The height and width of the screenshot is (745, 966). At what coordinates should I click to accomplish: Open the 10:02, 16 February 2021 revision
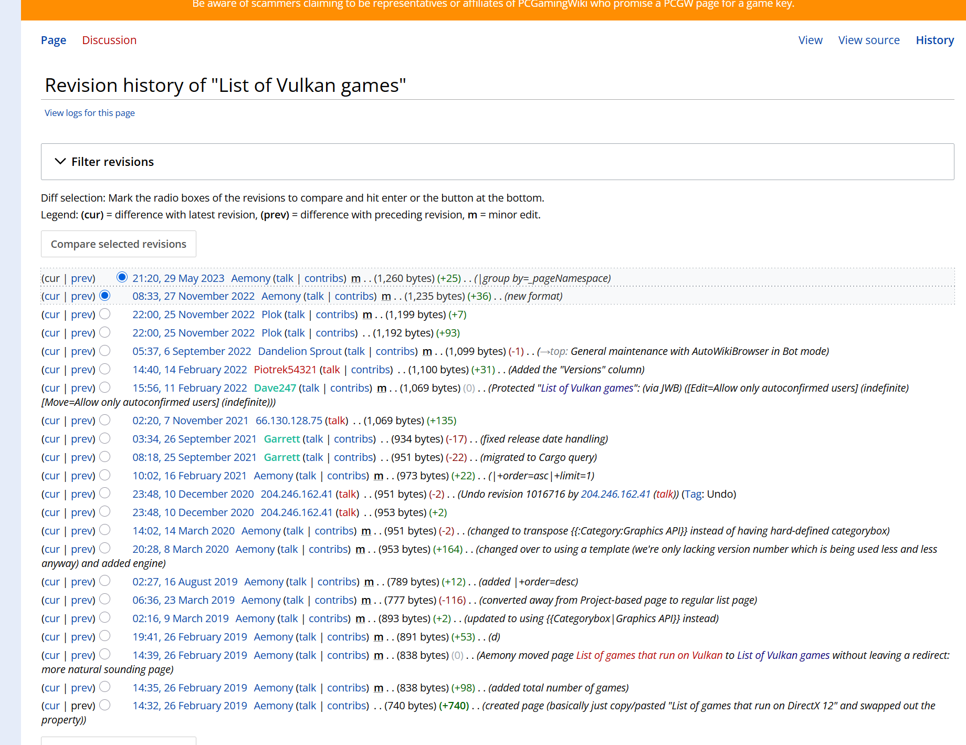(x=190, y=476)
